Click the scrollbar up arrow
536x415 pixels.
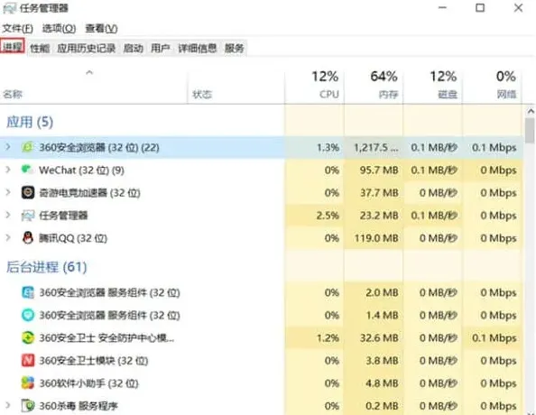(531, 111)
